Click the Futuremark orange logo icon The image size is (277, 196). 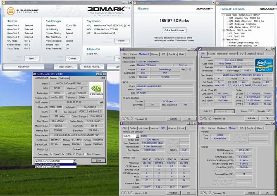(11, 11)
